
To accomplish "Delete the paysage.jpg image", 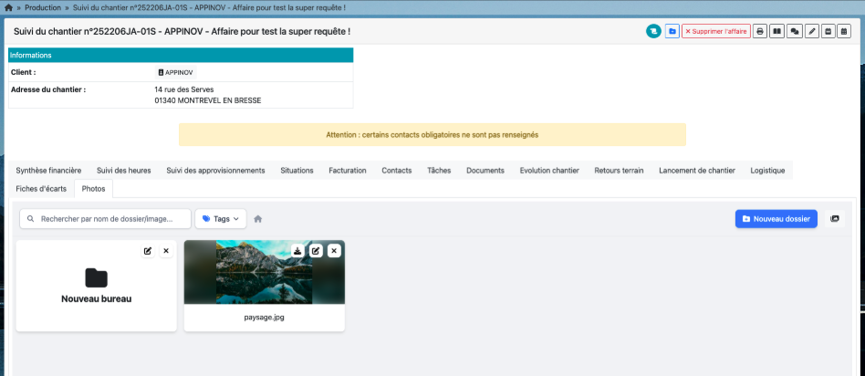I will click(334, 251).
